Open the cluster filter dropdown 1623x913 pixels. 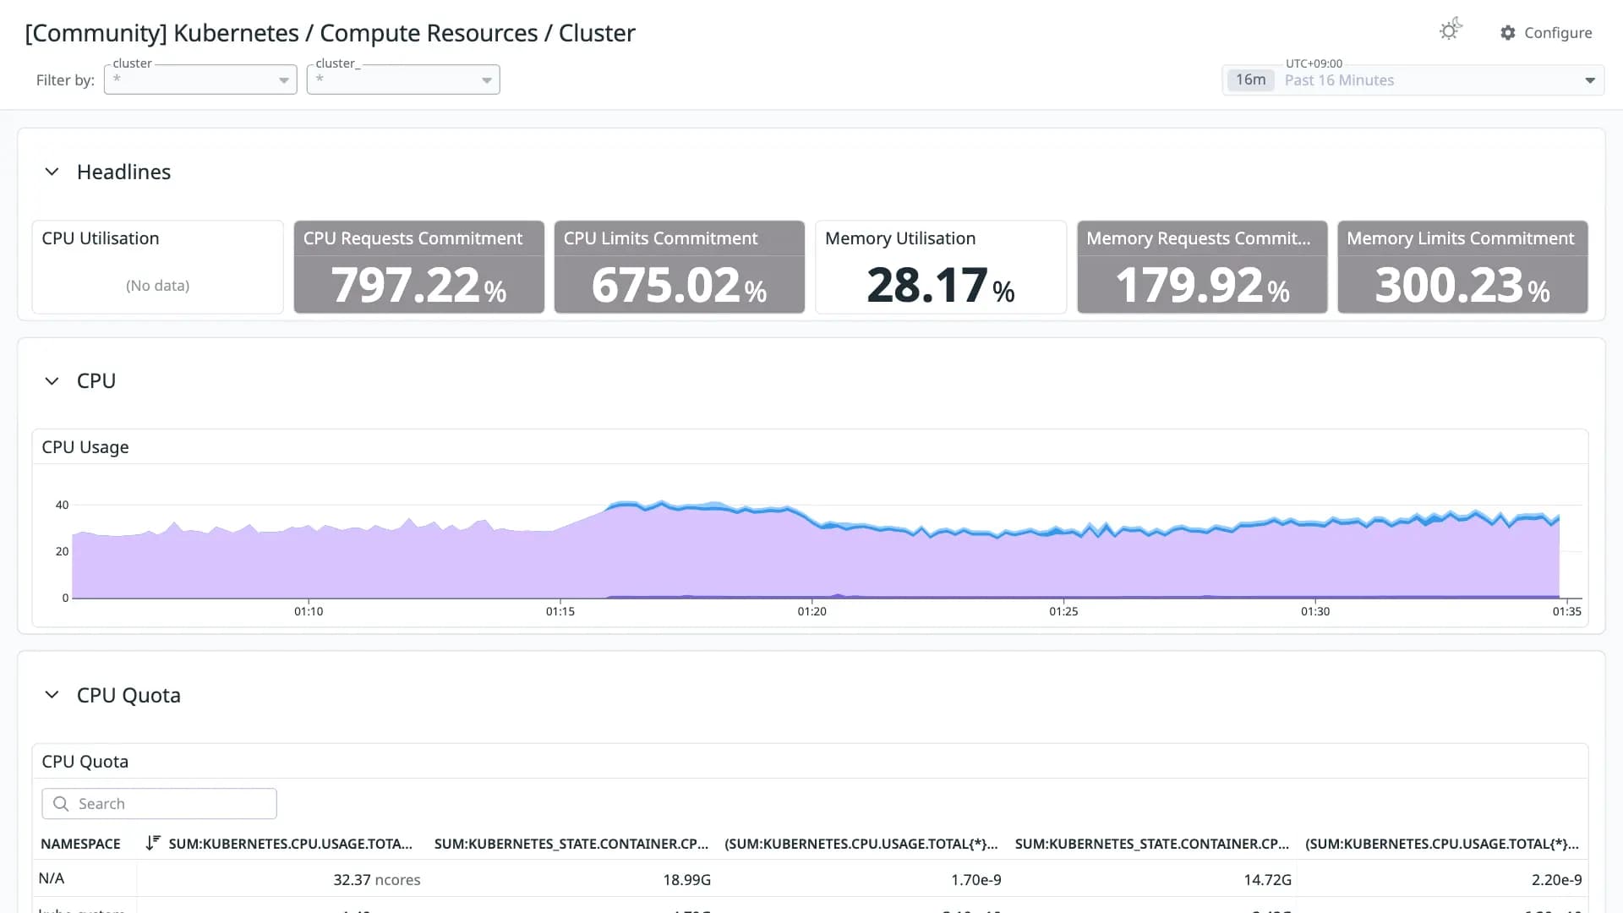(x=200, y=79)
